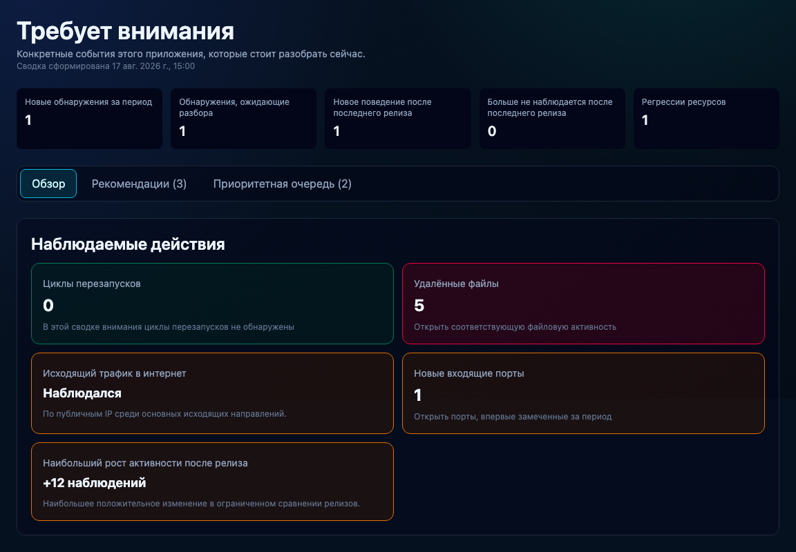The height and width of the screenshot is (552, 796).
Task: Open the Рекомендации (3) tab
Action: coord(139,184)
